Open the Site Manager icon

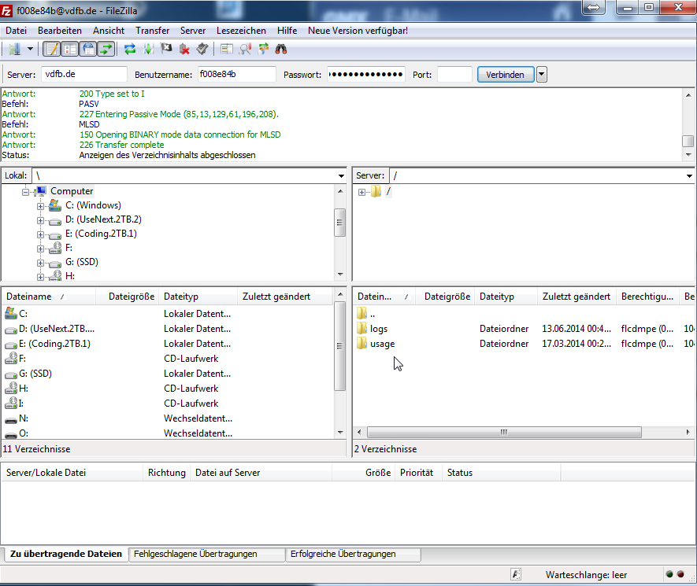[x=14, y=49]
